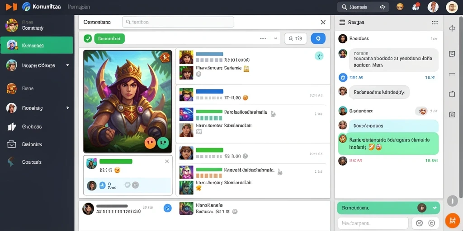
Task: Open the Coareais sidebar icon
Action: 11,162
